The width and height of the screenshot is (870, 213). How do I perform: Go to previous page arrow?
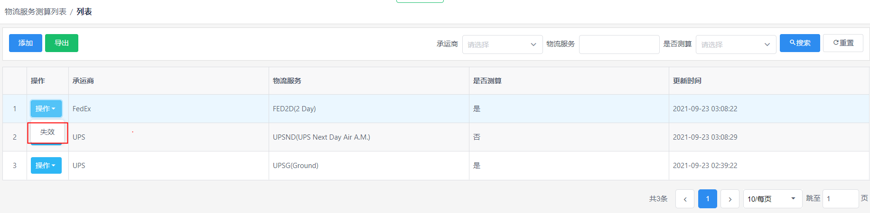coord(685,199)
